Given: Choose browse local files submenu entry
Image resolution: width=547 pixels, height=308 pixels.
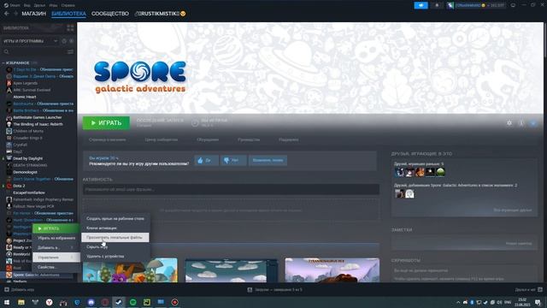Looking at the screenshot, I should tap(115, 238).
